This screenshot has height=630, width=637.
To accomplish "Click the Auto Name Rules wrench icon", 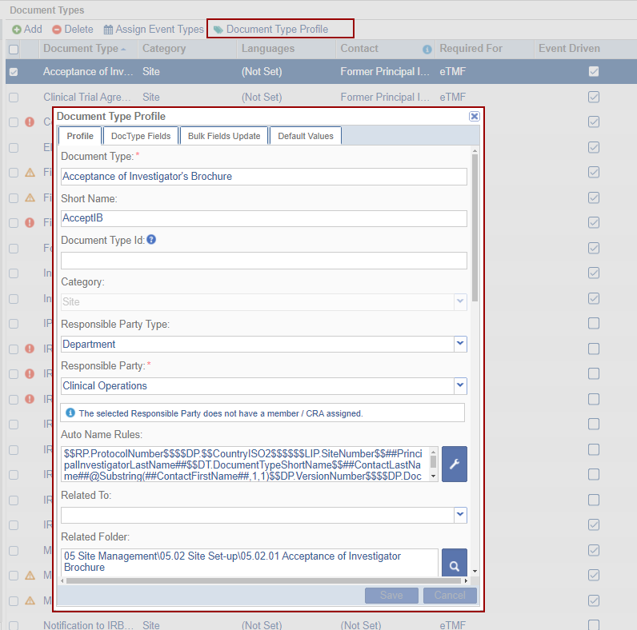I will point(454,465).
